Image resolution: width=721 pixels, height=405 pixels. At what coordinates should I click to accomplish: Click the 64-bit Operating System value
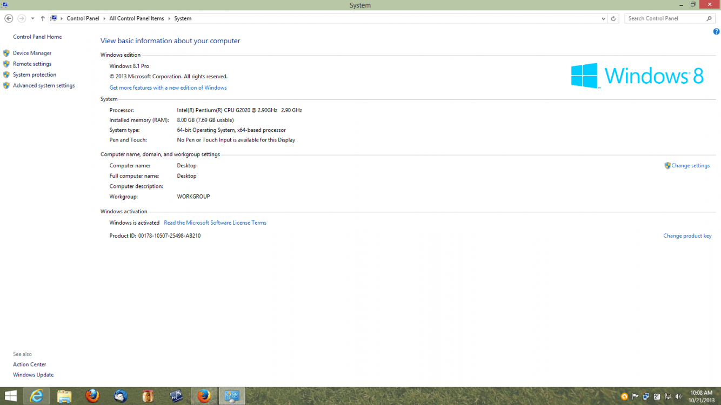[231, 130]
